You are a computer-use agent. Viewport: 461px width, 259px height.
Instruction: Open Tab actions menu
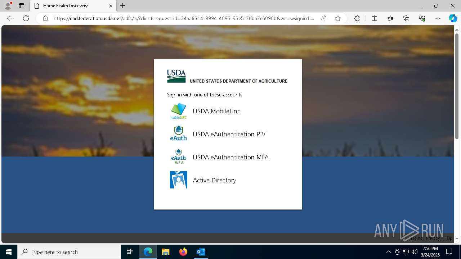click(x=22, y=6)
